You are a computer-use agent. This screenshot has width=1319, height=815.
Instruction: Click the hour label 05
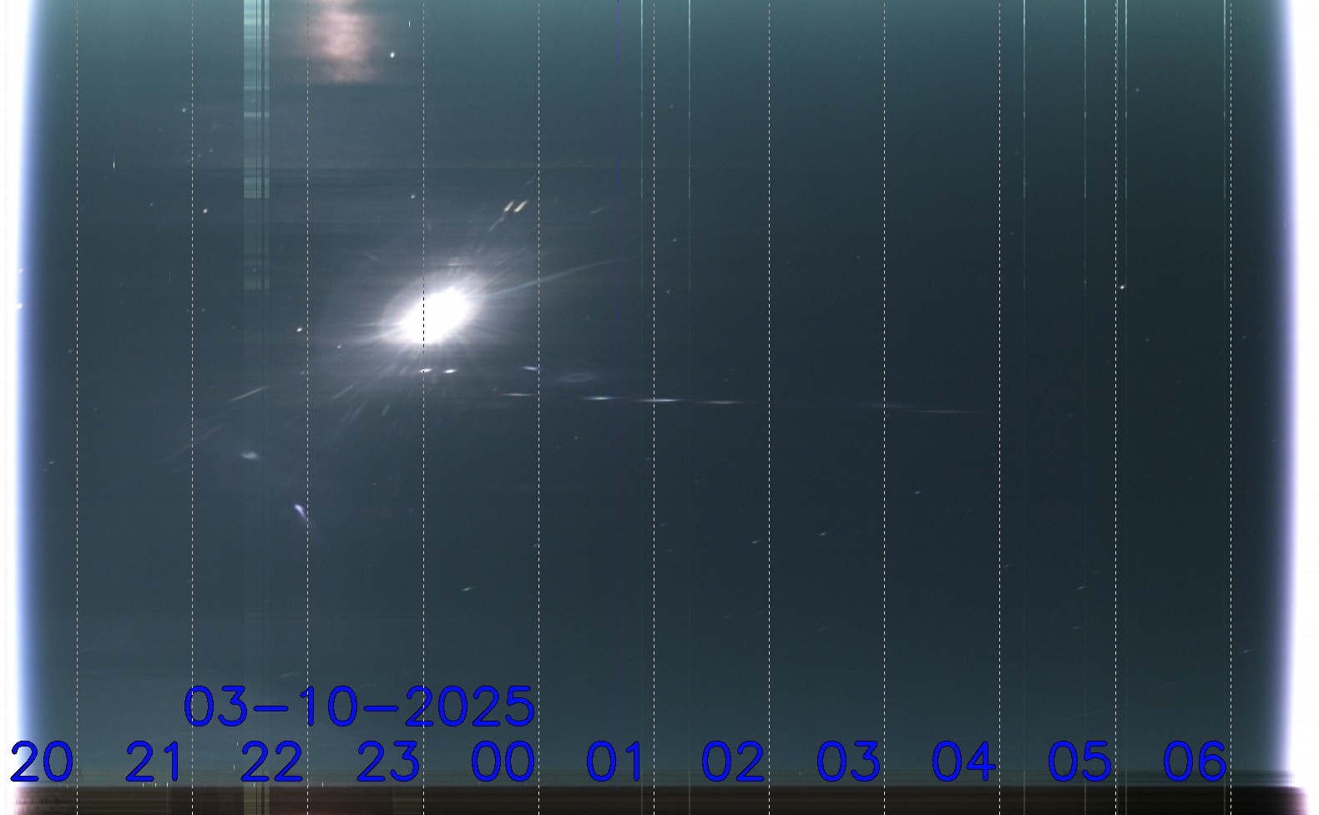point(1079,762)
